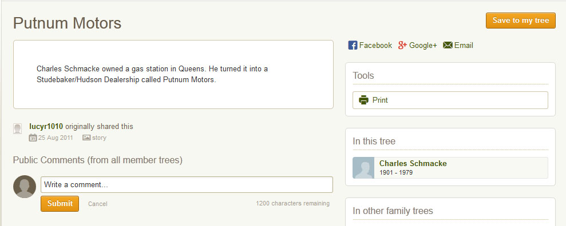Click the calendar icon beside 25 Aug 2011
Viewport: 566px width, 226px height.
[x=33, y=138]
